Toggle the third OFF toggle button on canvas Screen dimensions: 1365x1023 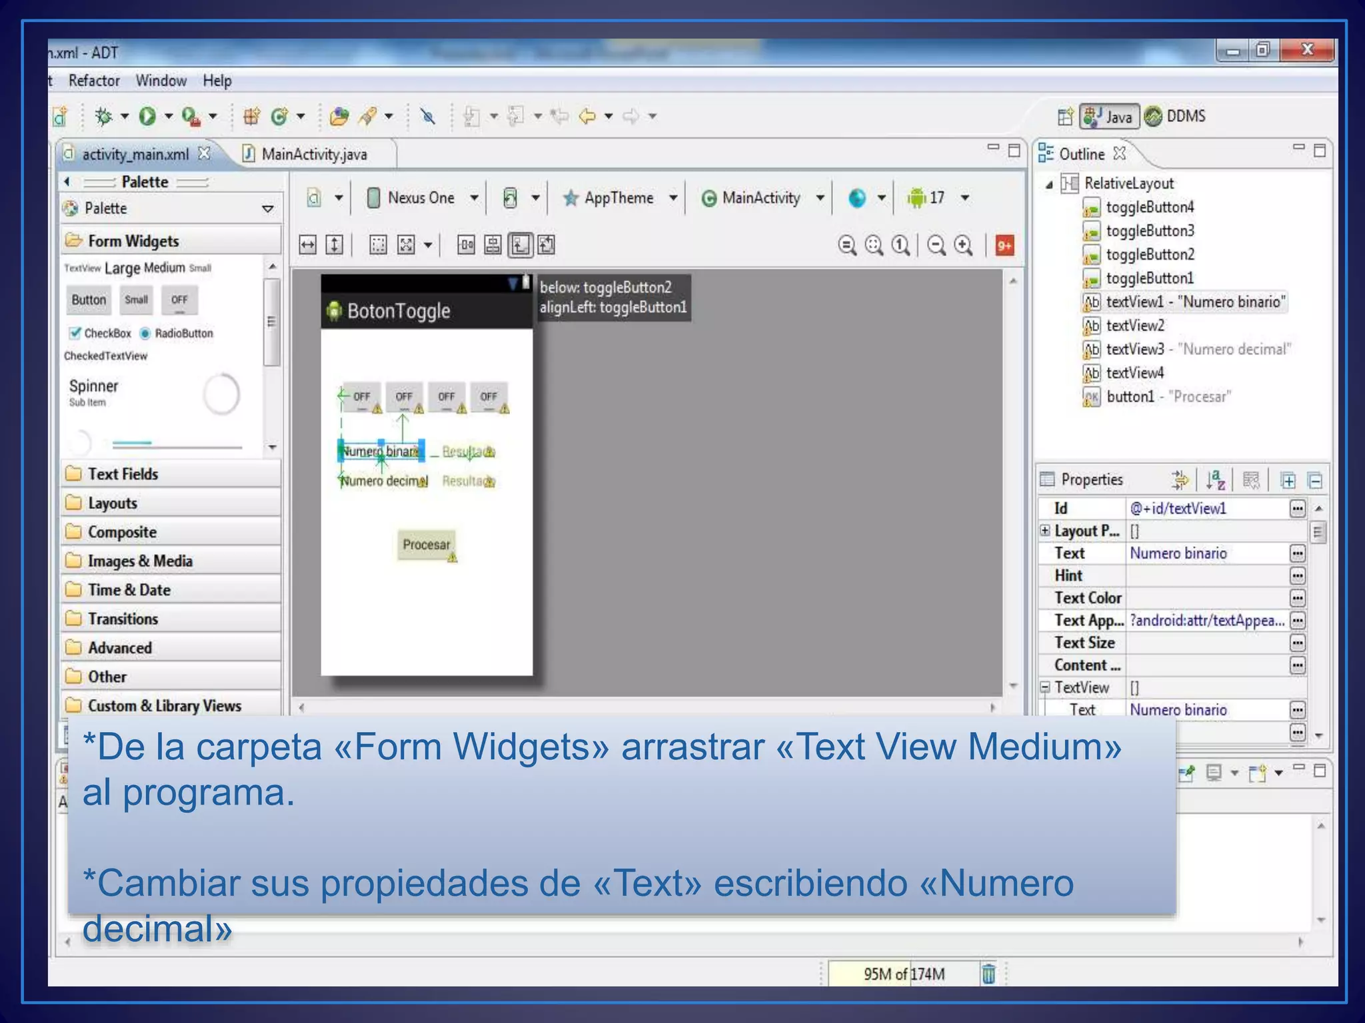(x=446, y=397)
